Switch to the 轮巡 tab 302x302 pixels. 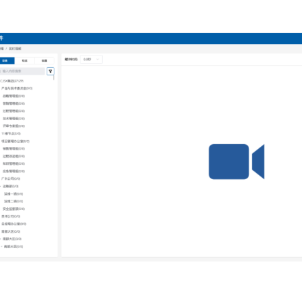[25, 60]
